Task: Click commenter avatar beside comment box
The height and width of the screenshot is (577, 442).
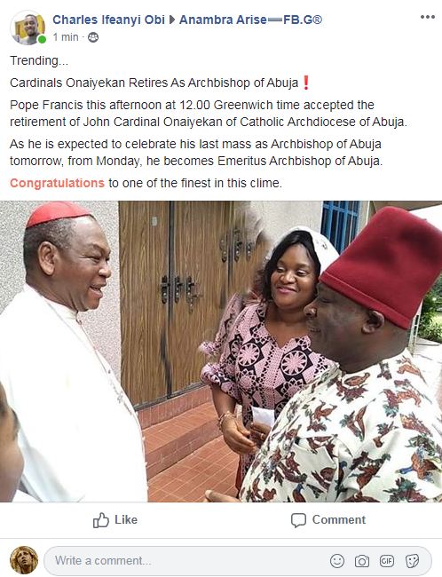Action: 24,560
